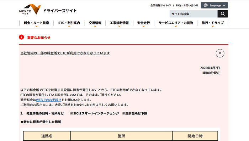Follow the WEBでのお手続き link
The height and width of the screenshot is (141, 249).
[49, 100]
